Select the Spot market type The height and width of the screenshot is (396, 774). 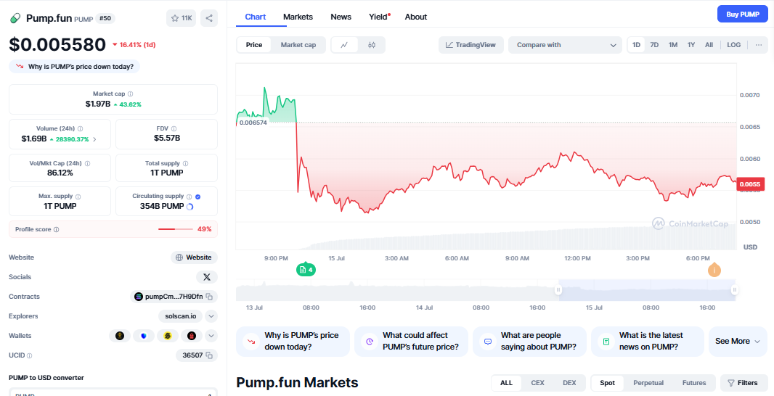[x=607, y=383]
